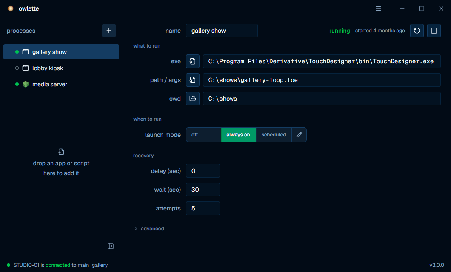Click 'started 4 months ago' text
Viewport: 451px width, 272px height.
coord(380,31)
